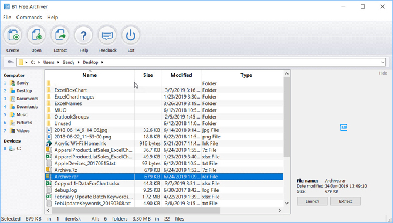Click the horizontal scrollbar right arrow
This screenshot has height=223, width=393.
tap(280, 211)
